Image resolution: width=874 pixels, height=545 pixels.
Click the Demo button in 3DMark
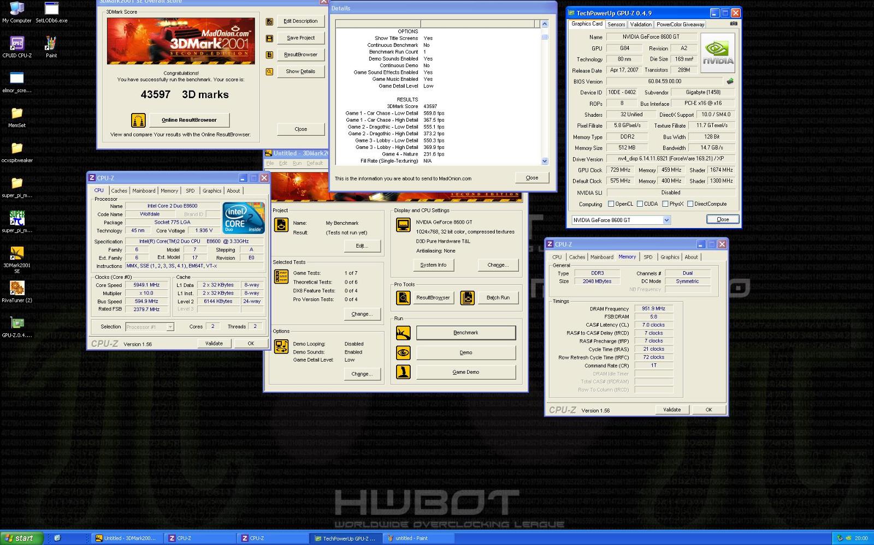[466, 352]
